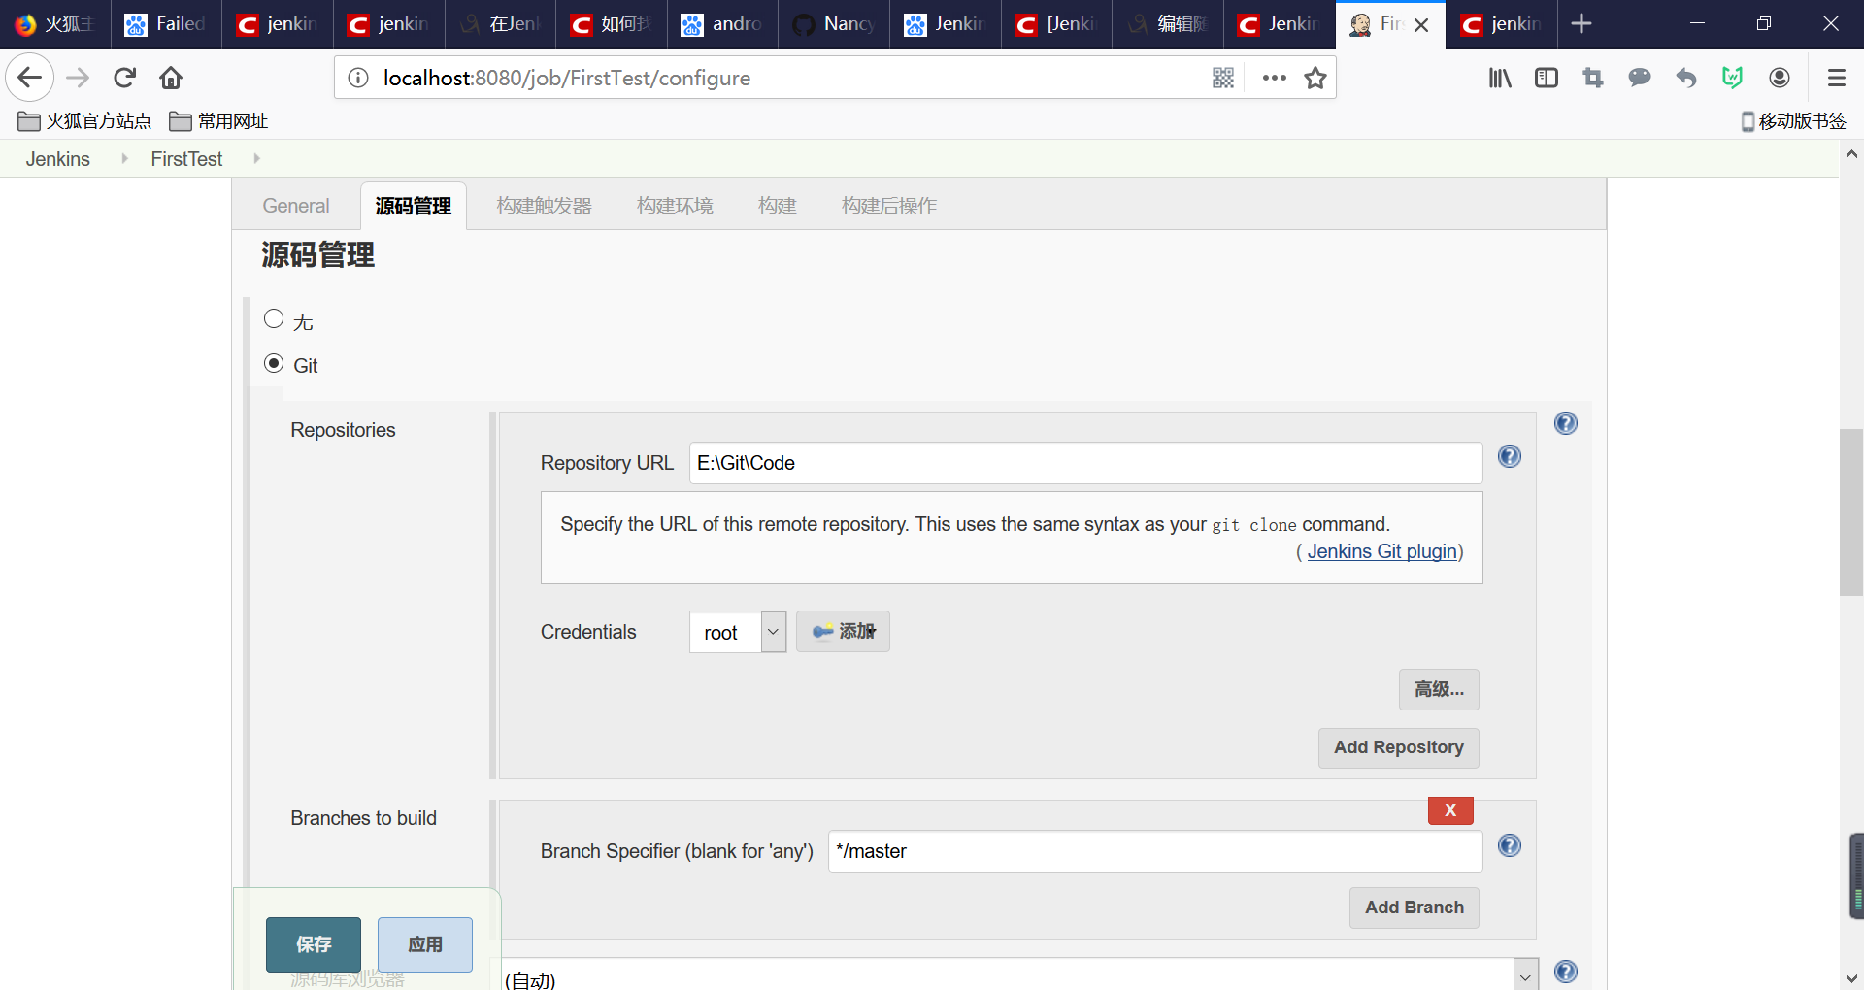Switch to the General config tab
The width and height of the screenshot is (1864, 990).
[296, 206]
